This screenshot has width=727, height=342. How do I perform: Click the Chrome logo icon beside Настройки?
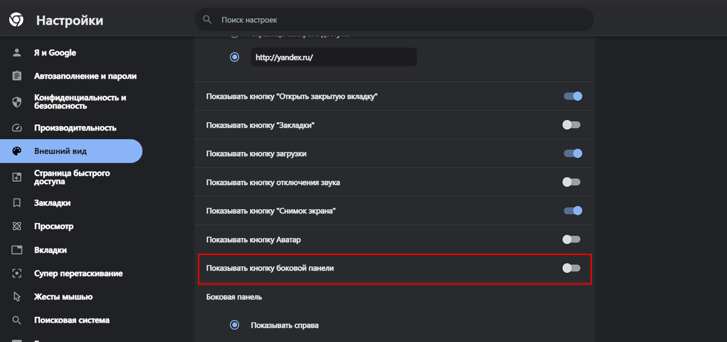point(16,20)
